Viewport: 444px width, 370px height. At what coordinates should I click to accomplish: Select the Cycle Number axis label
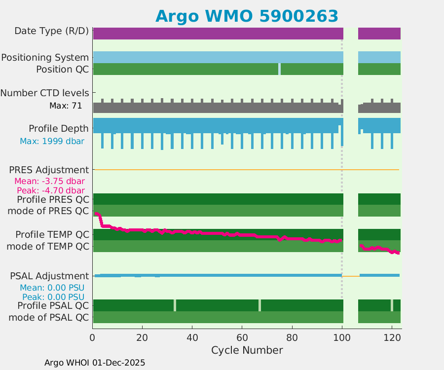click(x=247, y=350)
